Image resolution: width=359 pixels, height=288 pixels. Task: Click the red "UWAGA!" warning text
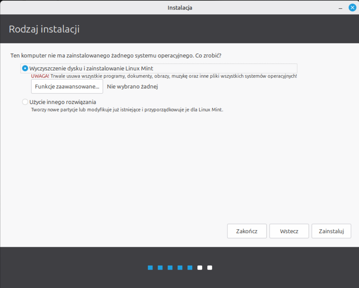(x=40, y=76)
